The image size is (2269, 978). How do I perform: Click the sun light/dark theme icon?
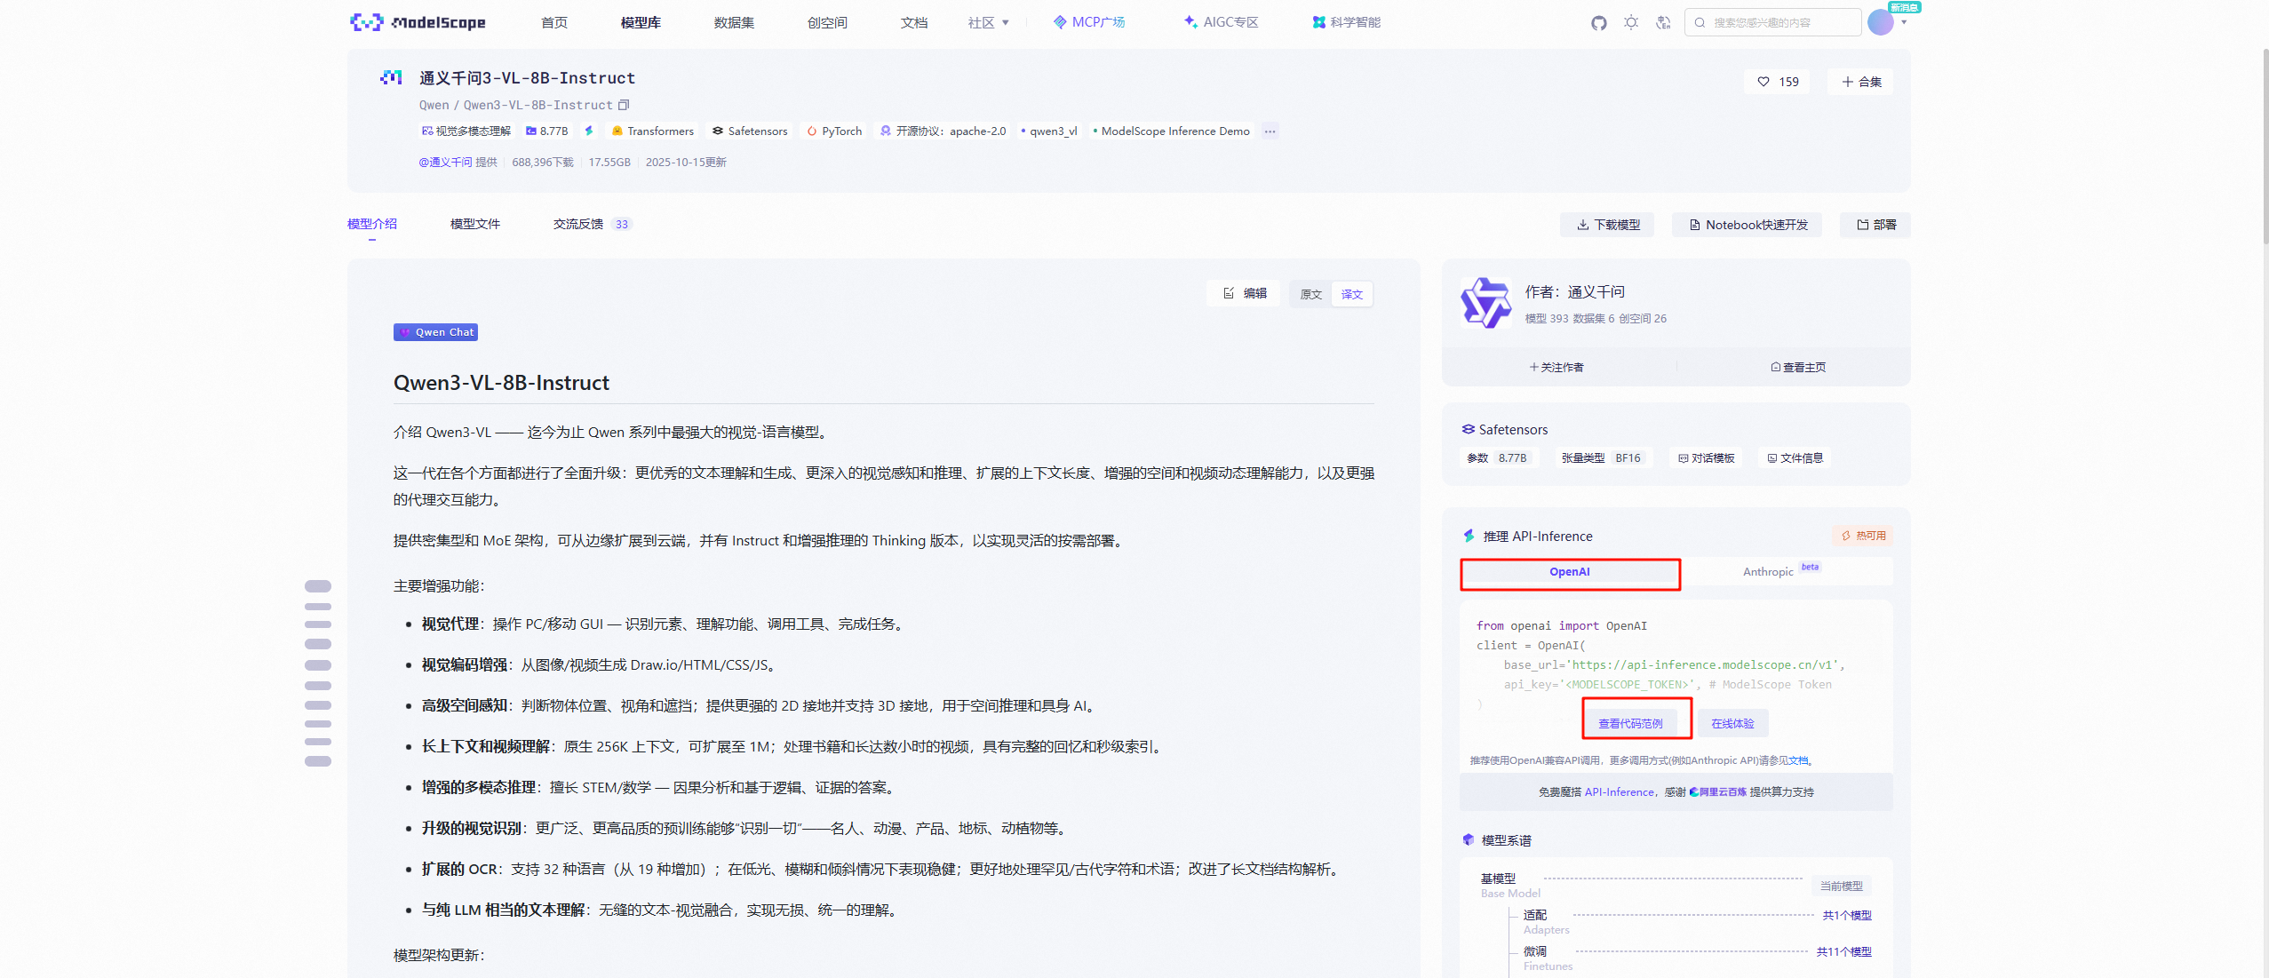[x=1631, y=23]
